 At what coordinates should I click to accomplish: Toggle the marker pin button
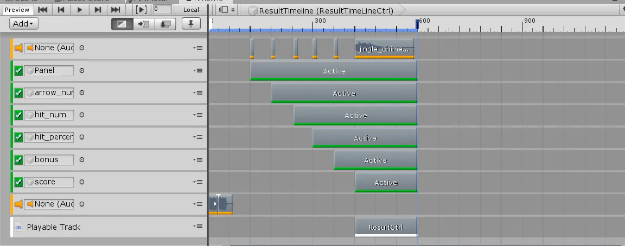coord(191,24)
